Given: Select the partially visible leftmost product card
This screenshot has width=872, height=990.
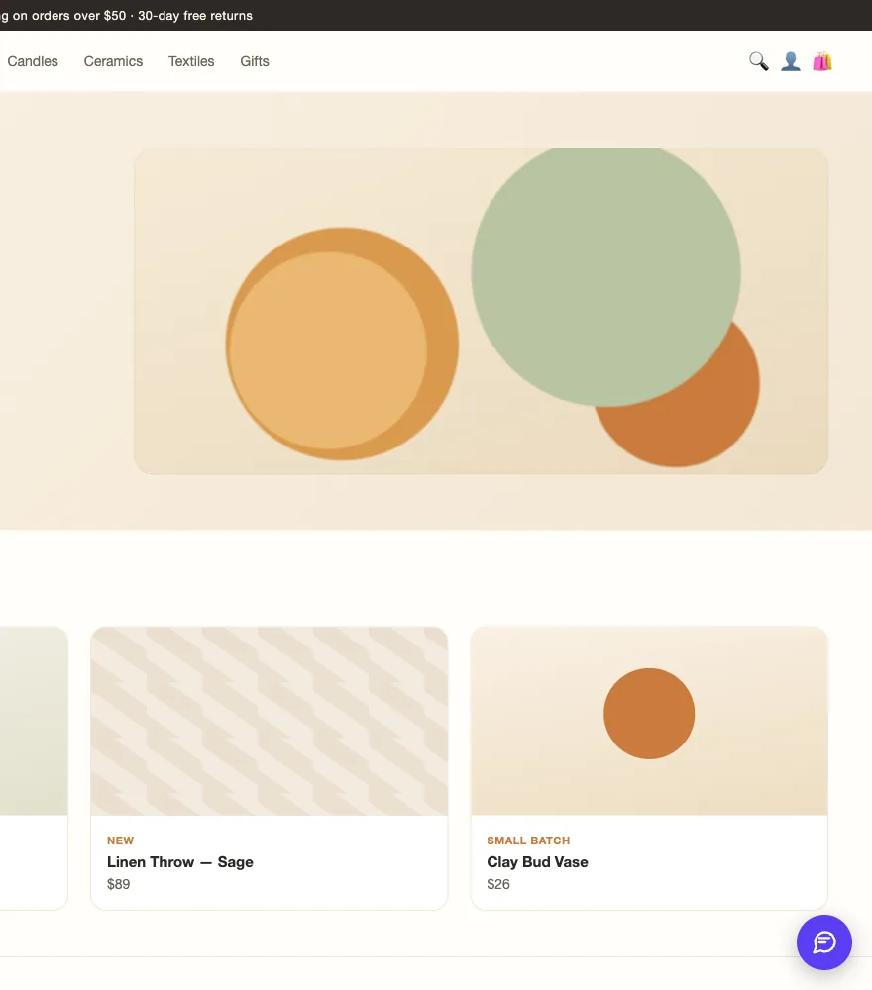Looking at the screenshot, I should click(x=34, y=768).
